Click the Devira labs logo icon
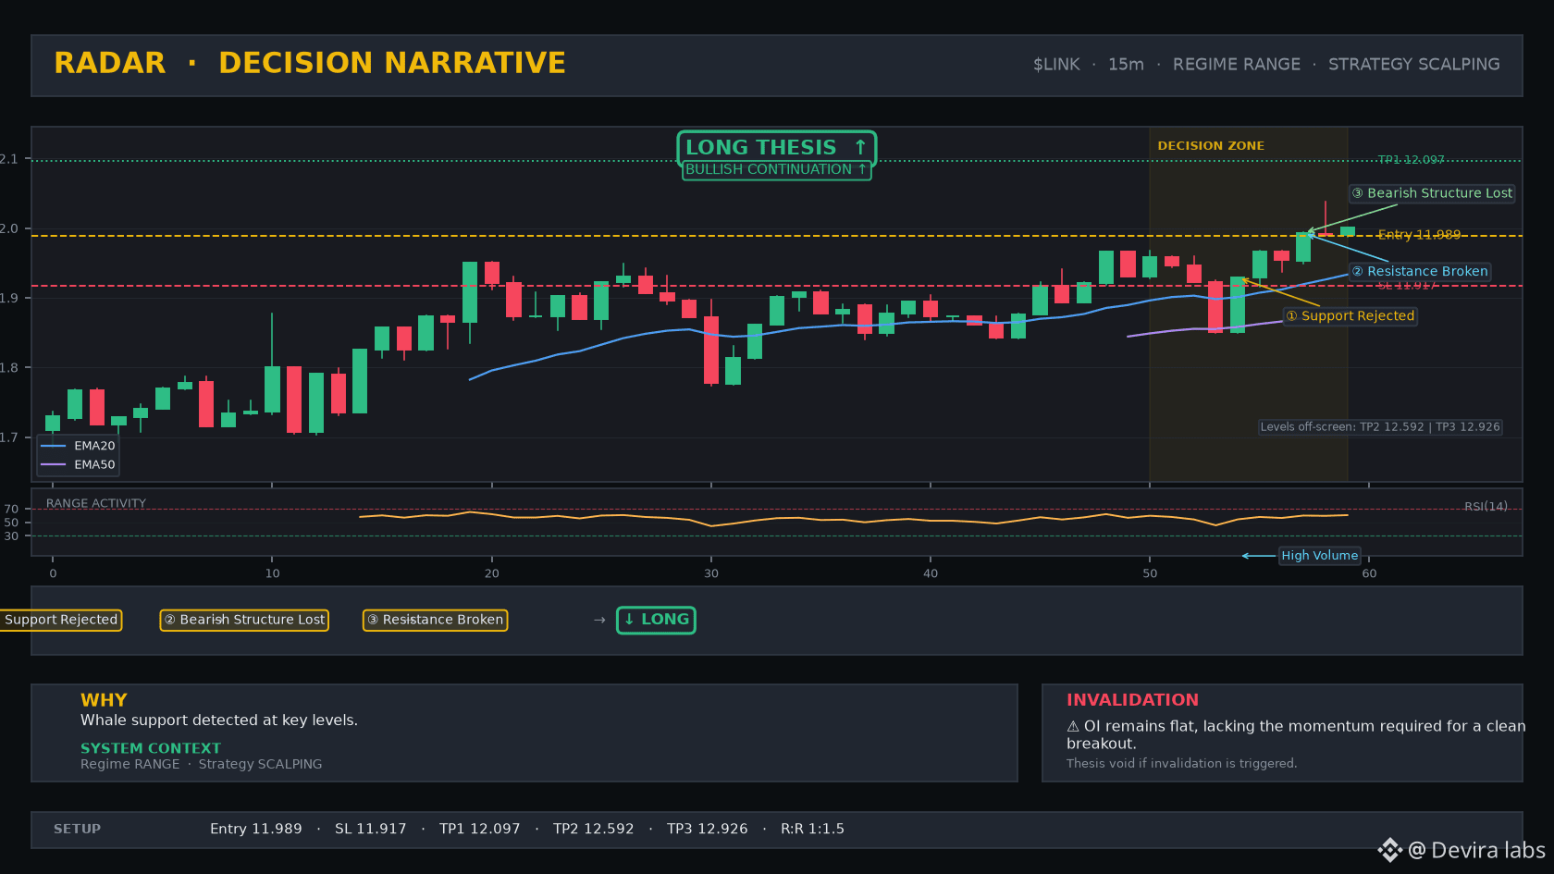1554x874 pixels. point(1389,850)
